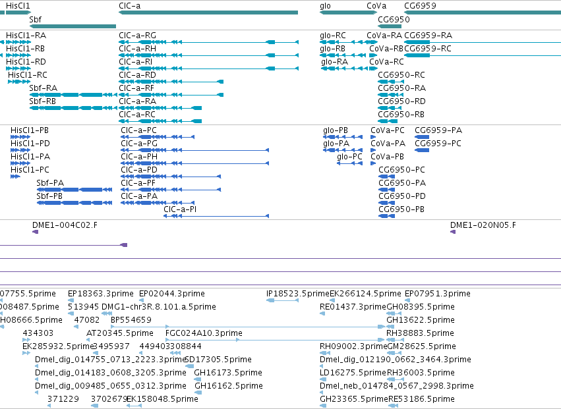The image size is (561, 409).
Task: Select EST Dmel_dig_014183_0608_3205.3prime label
Action: (x=111, y=373)
